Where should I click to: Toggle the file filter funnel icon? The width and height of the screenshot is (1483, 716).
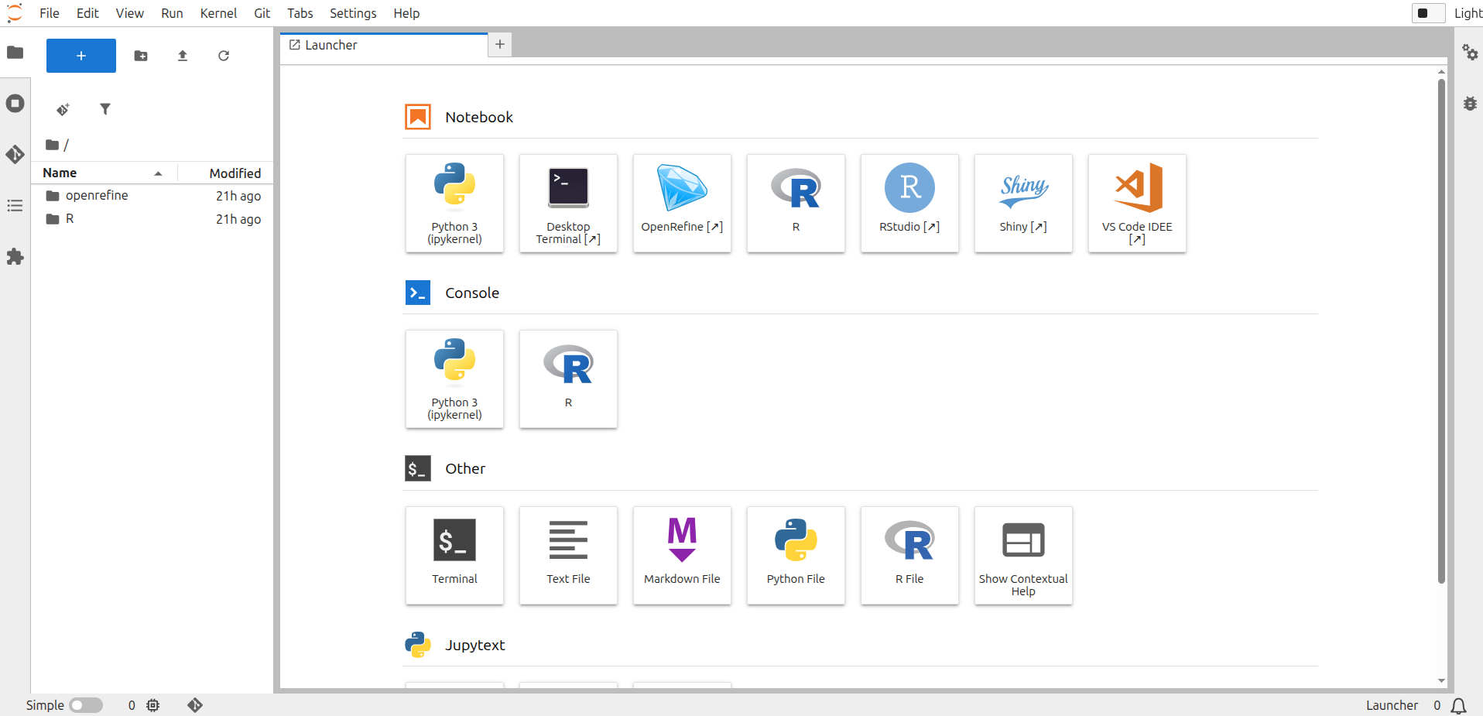pyautogui.click(x=105, y=109)
